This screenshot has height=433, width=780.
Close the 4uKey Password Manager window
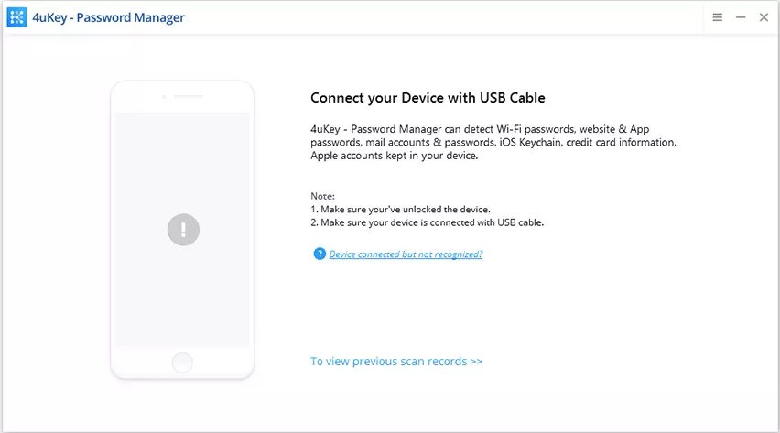[764, 17]
